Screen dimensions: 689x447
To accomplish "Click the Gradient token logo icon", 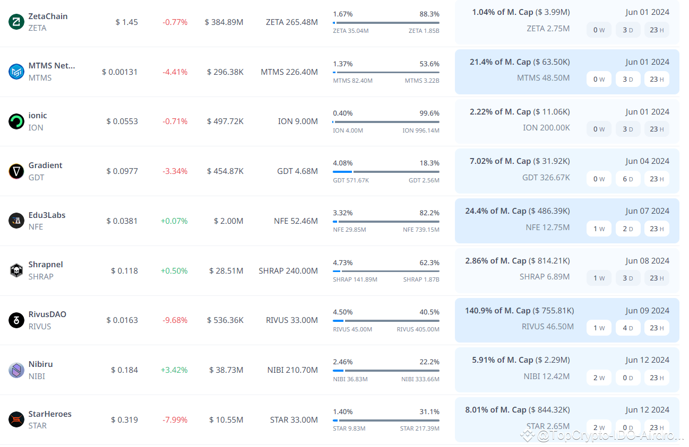I will point(16,171).
